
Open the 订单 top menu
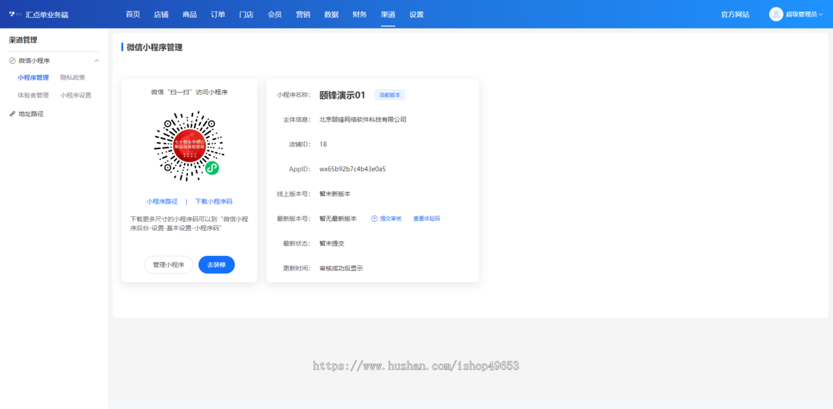(218, 14)
